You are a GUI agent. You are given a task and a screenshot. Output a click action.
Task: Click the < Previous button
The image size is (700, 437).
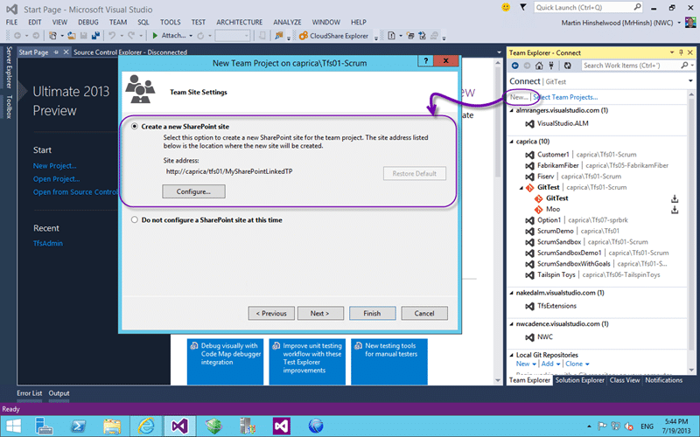pos(271,314)
